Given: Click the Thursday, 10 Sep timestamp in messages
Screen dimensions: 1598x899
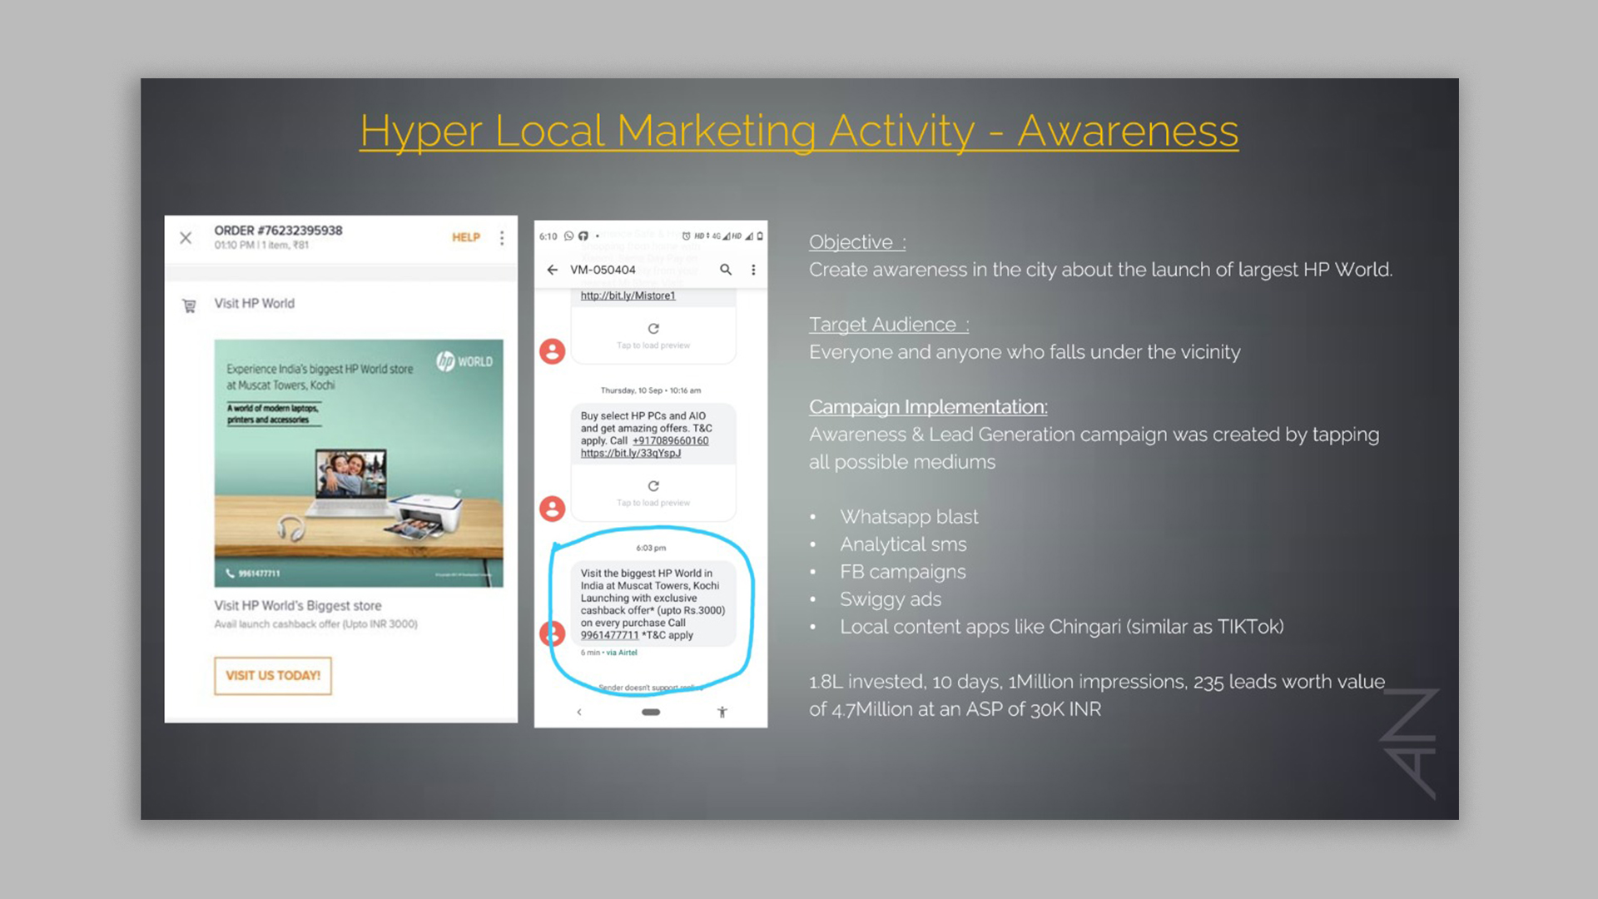Looking at the screenshot, I should pyautogui.click(x=651, y=390).
